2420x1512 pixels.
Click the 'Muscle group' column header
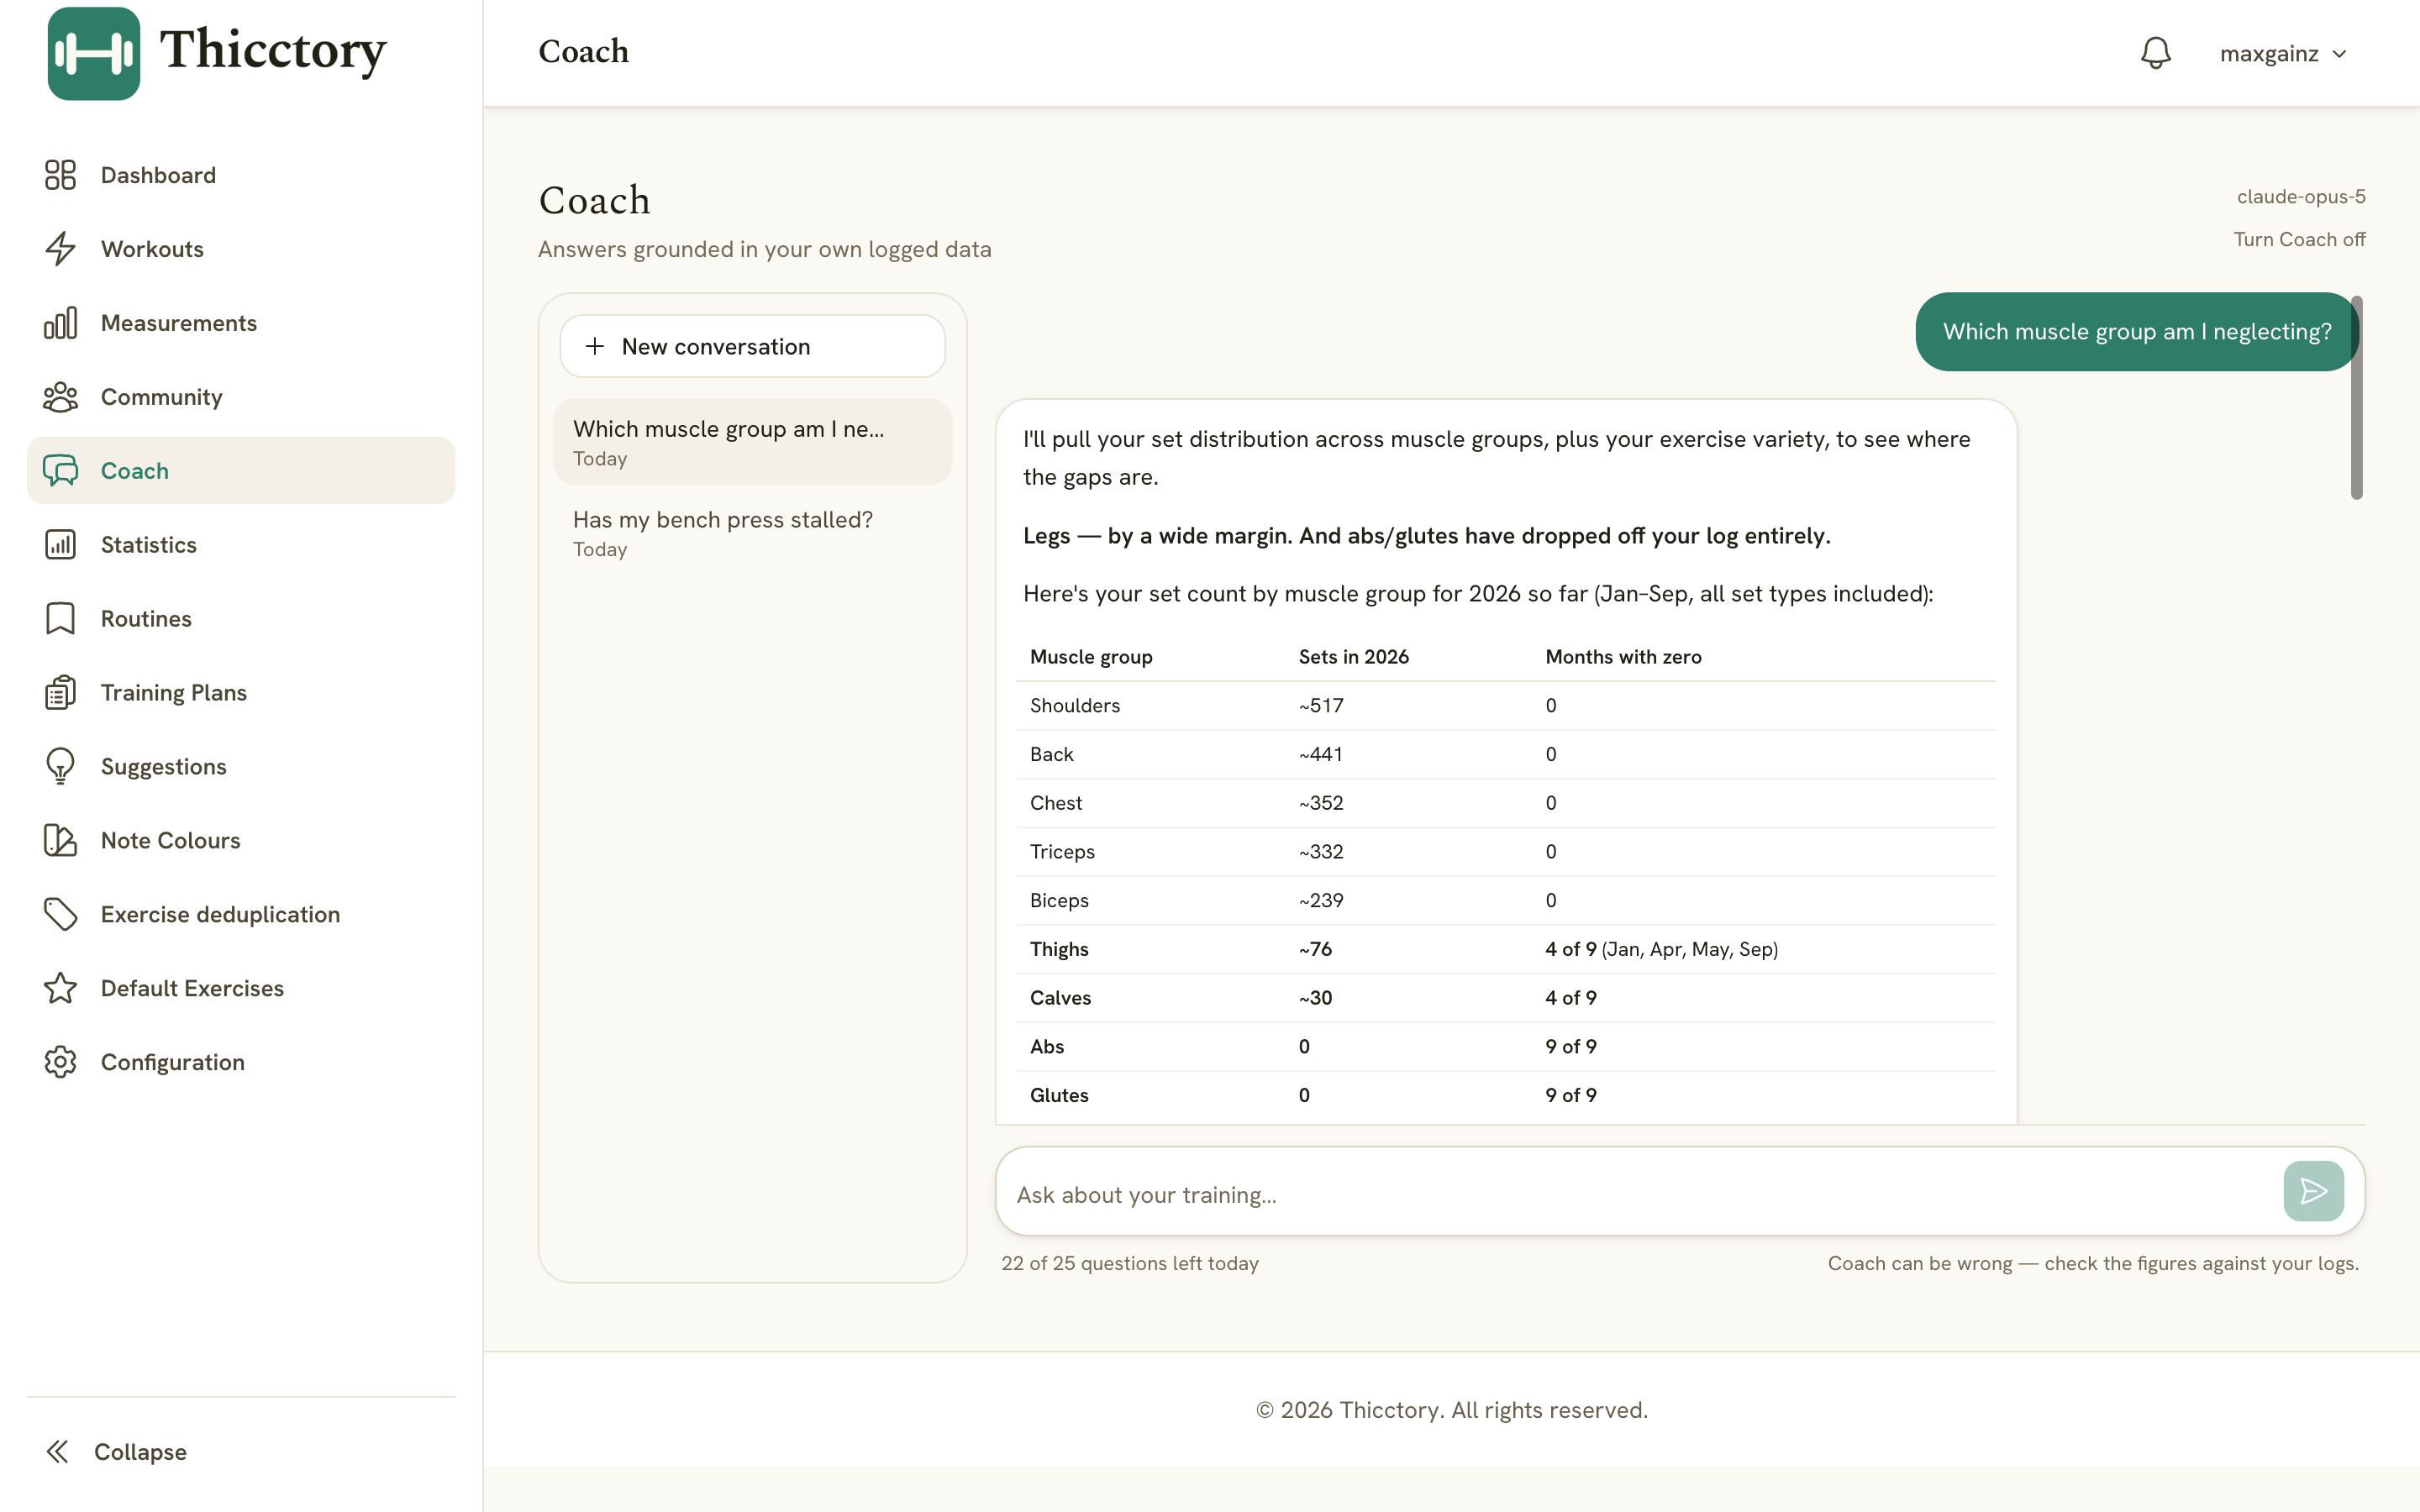coord(1091,657)
